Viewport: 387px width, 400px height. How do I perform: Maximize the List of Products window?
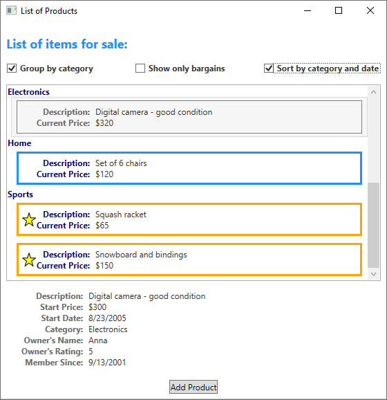point(339,10)
